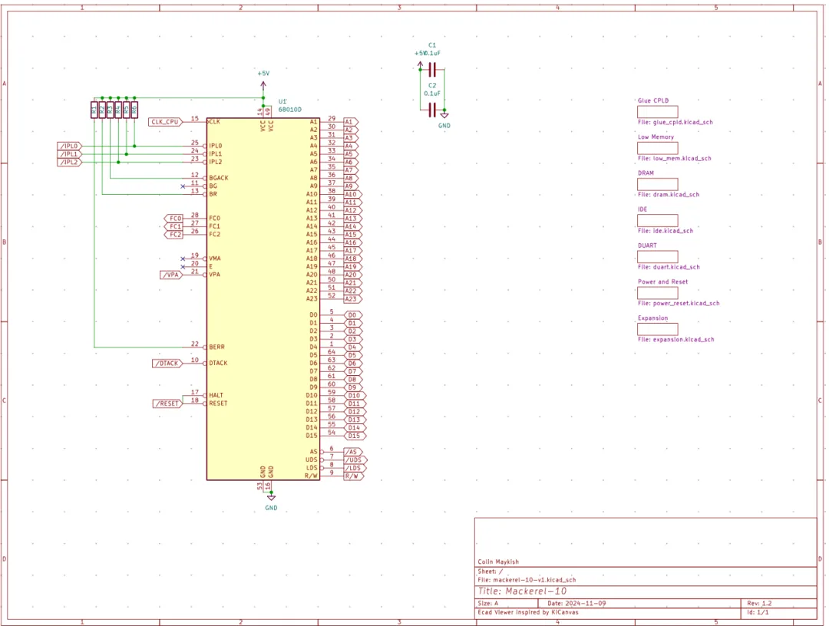829x629 pixels.
Task: Open the DRAM sheet box
Action: [657, 184]
